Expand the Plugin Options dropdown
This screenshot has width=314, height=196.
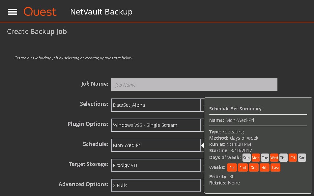[x=156, y=125]
